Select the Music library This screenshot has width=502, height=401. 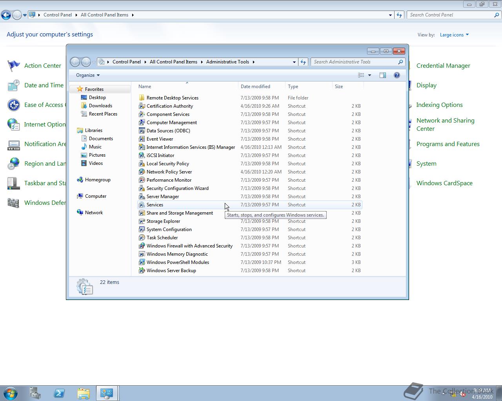(x=95, y=147)
